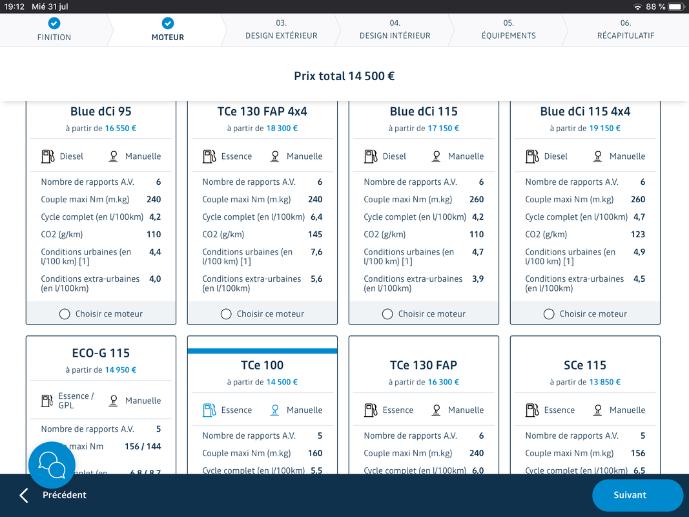Tap the Finition completed checkmark icon
This screenshot has width=689, height=517.
[x=54, y=23]
